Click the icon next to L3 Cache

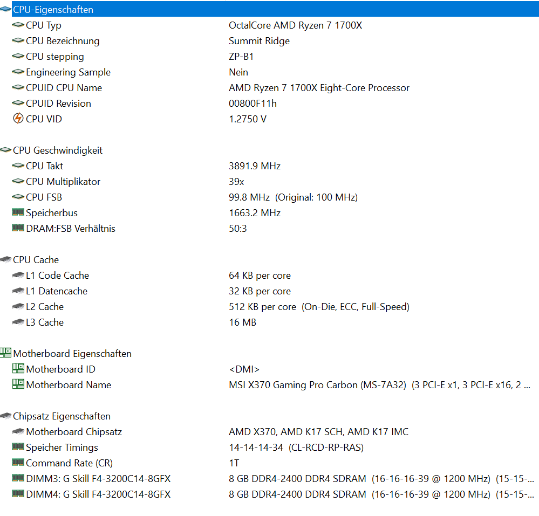18,322
